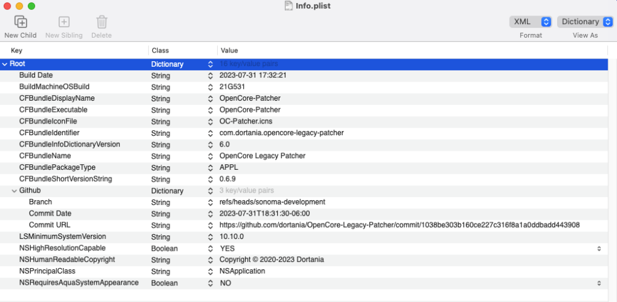The width and height of the screenshot is (617, 302).
Task: Open class stepper for CFBundleExecutable row
Action: tap(210, 110)
